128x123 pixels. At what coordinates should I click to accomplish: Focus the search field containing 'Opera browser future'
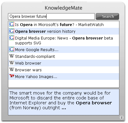51,17
